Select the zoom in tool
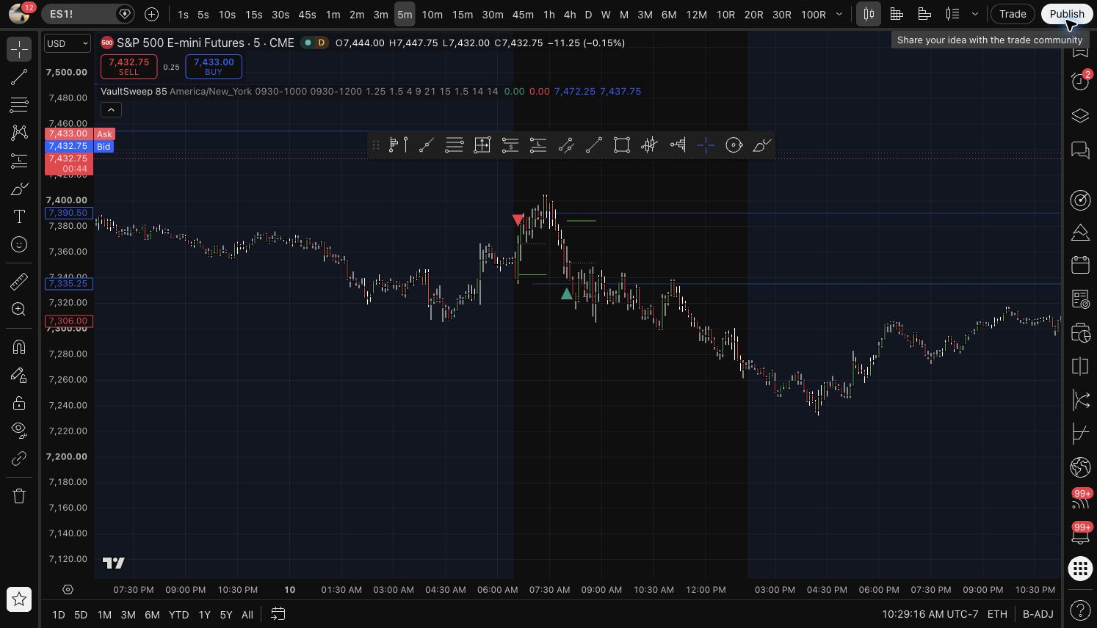1097x628 pixels. tap(19, 309)
